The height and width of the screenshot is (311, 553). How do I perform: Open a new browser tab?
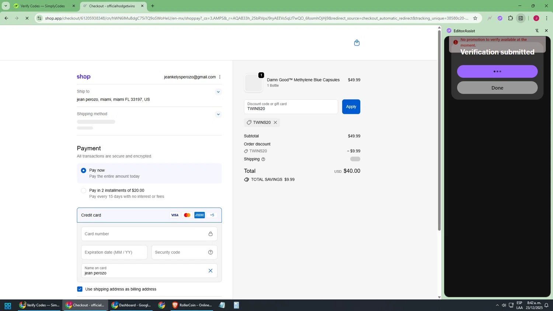point(153,6)
